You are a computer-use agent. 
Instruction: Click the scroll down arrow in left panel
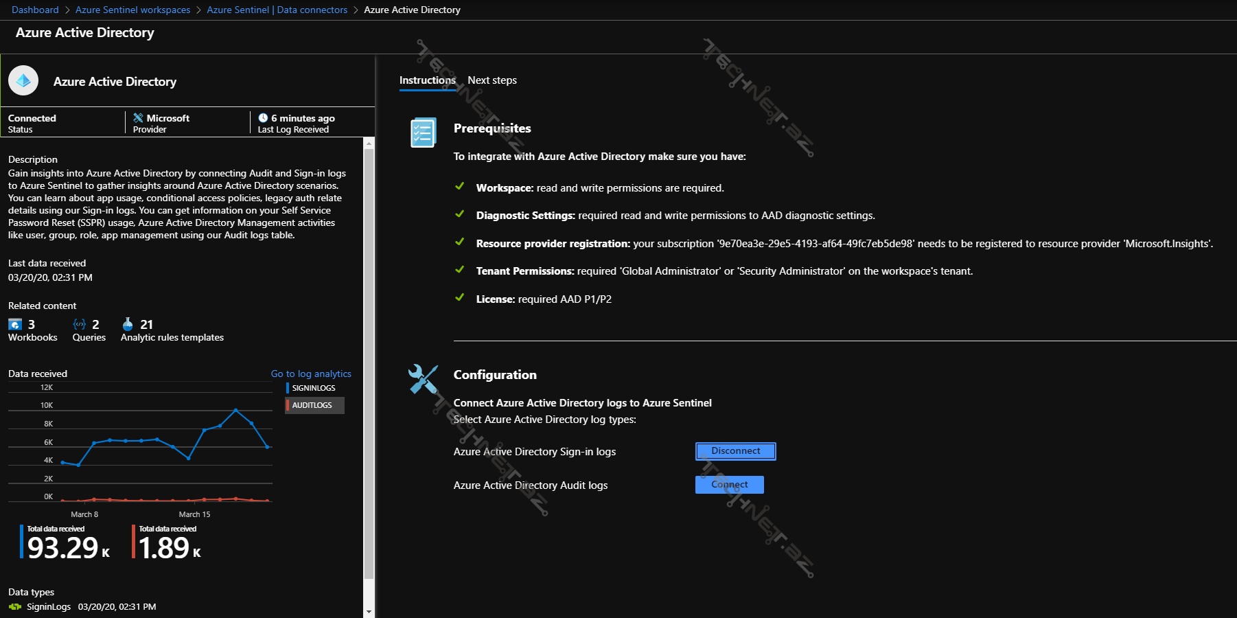(x=369, y=611)
